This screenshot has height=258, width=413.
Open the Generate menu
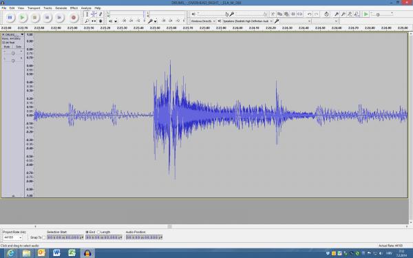click(x=61, y=8)
